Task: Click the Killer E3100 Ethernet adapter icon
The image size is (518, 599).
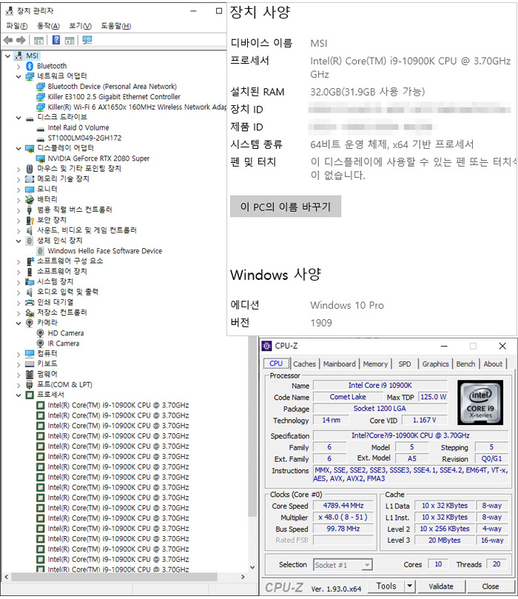Action: 41,97
